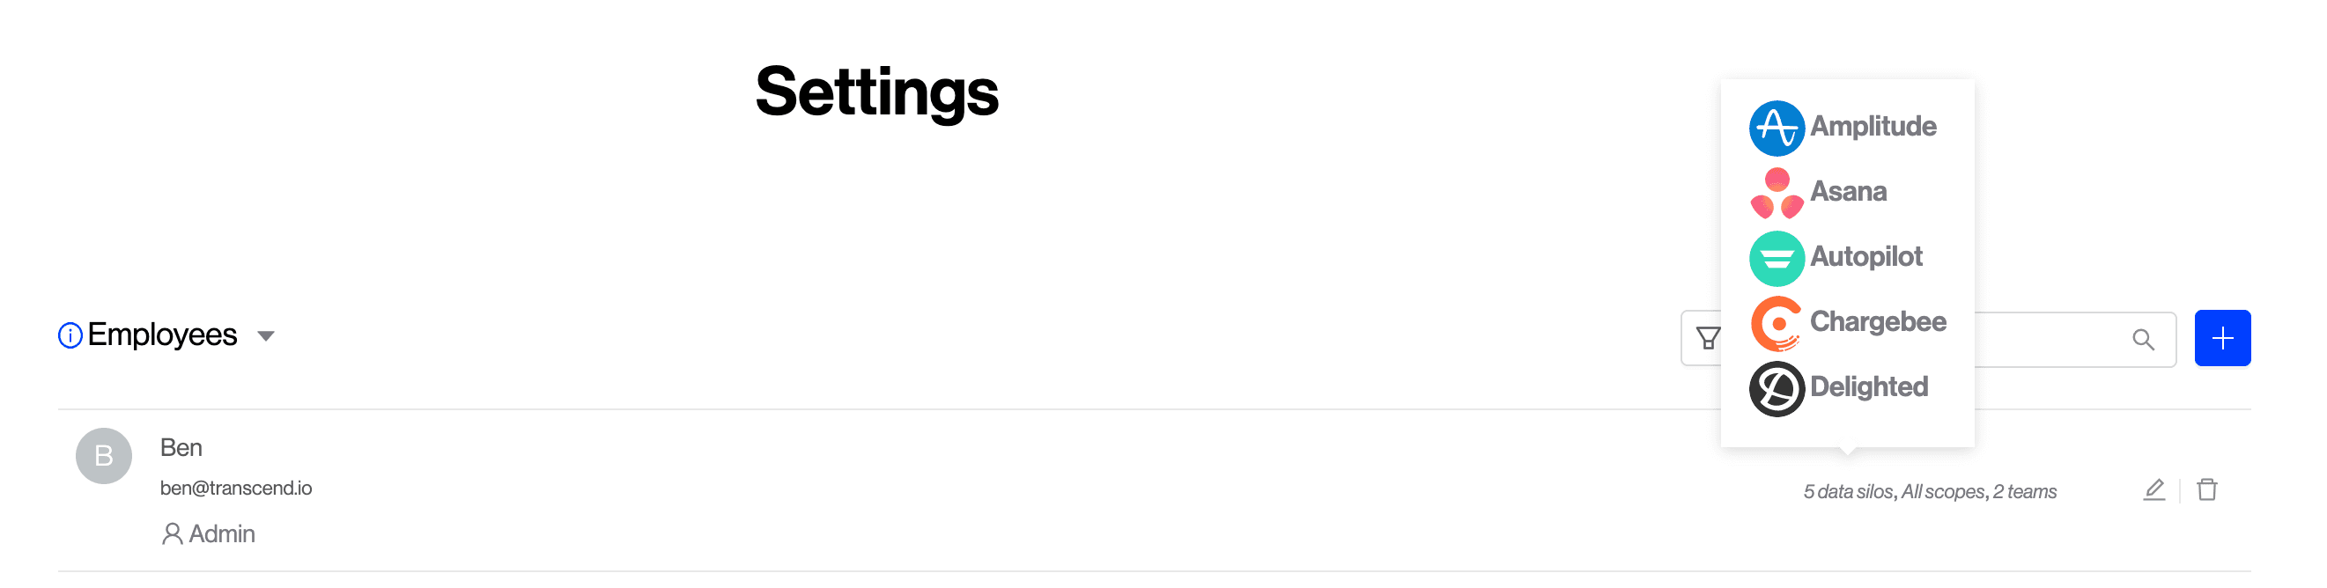This screenshot has width=2327, height=588.
Task: Expand the Employees dropdown arrow
Action: click(266, 336)
